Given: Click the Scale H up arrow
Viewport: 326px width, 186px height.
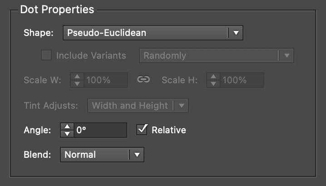Looking at the screenshot, I should [x=213, y=76].
